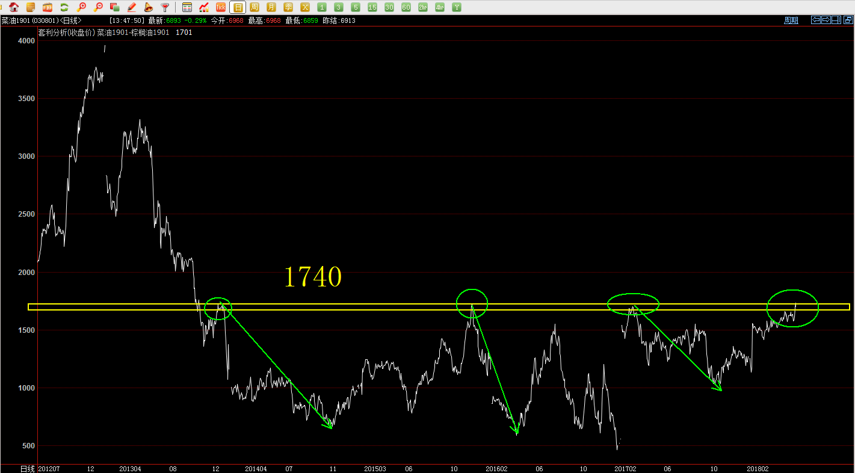Click the spread value 1701
The width and height of the screenshot is (855, 473).
point(184,32)
